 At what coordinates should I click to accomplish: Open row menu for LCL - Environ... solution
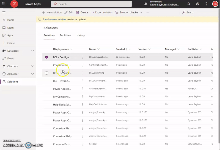(82, 81)
